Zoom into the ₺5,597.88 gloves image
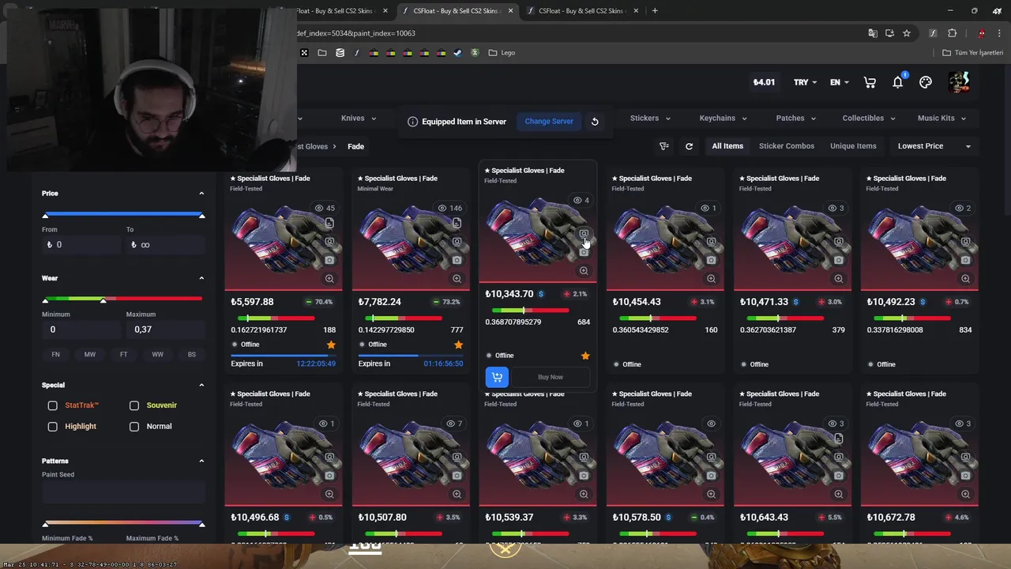1011x569 pixels. [329, 279]
